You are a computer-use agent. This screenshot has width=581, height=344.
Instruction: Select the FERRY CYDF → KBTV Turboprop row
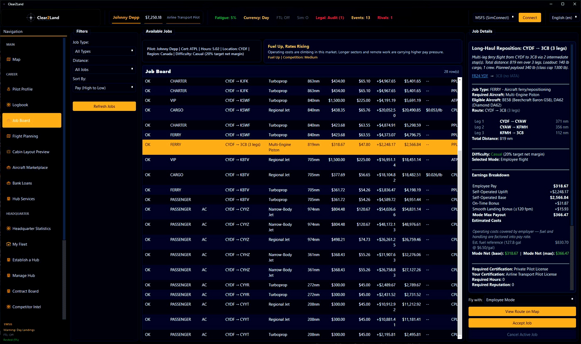tap(300, 190)
